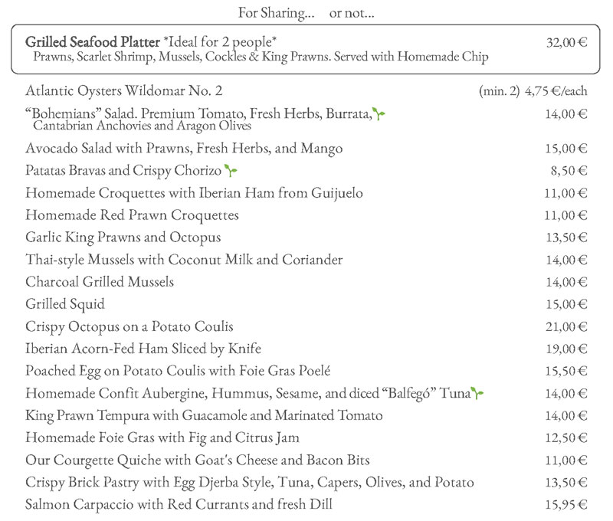Click the Grilled Squid menu item
This screenshot has height=521, width=613.
(x=65, y=304)
